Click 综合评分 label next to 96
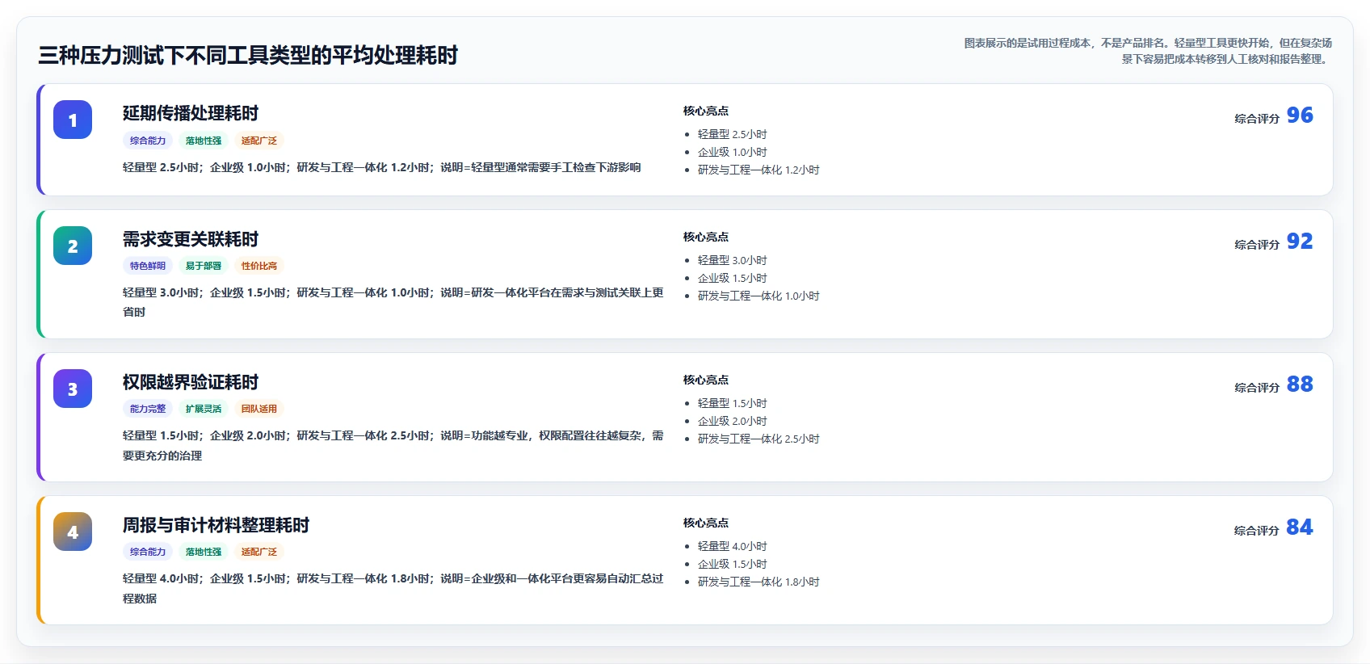This screenshot has width=1370, height=664. coord(1257,119)
